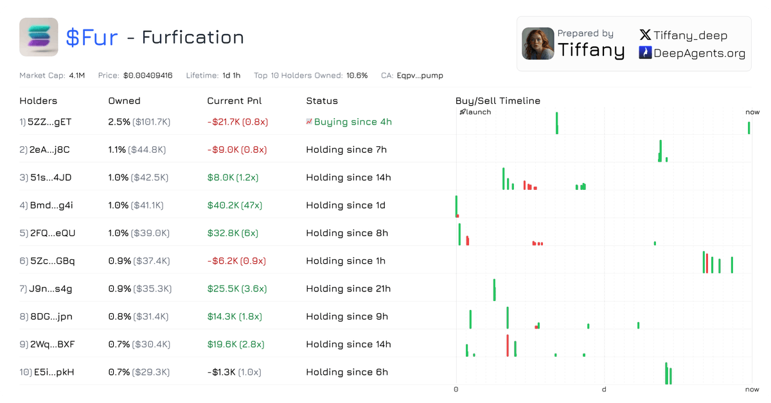Click the $25.5K (3.6x) PnL
This screenshot has height=403, width=771.
click(x=236, y=289)
